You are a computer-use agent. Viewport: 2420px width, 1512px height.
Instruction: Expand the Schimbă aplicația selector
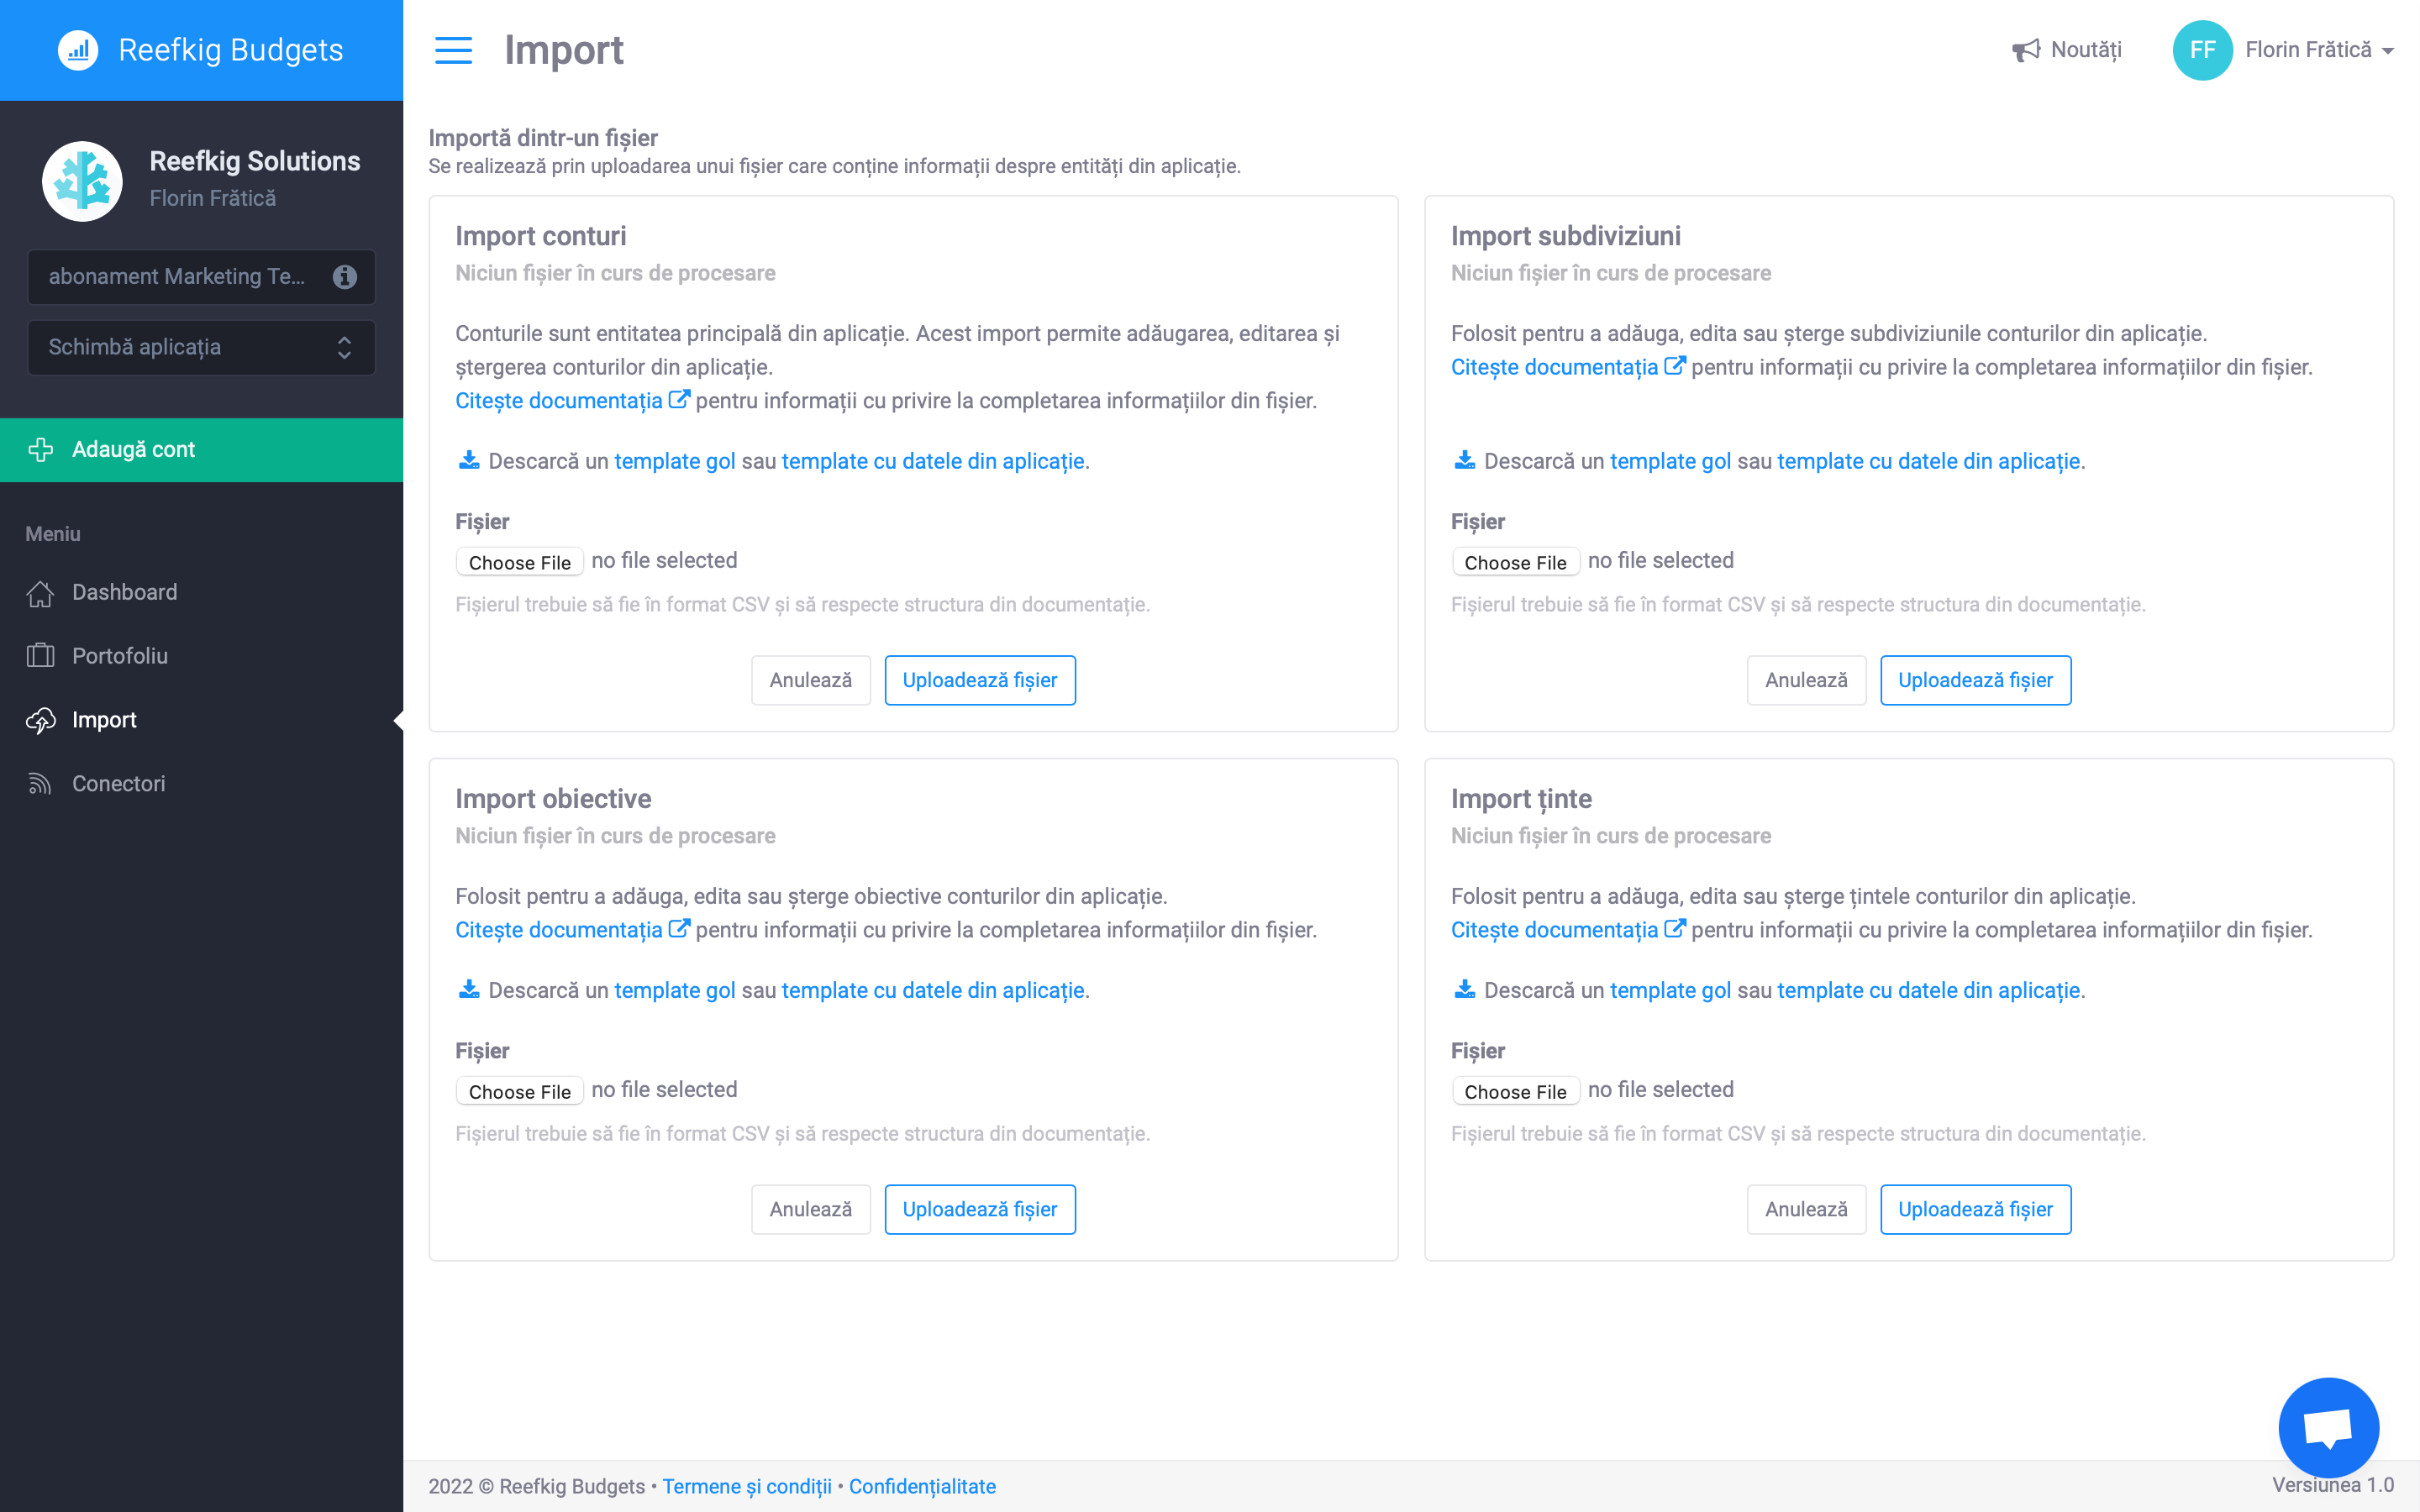coord(201,347)
